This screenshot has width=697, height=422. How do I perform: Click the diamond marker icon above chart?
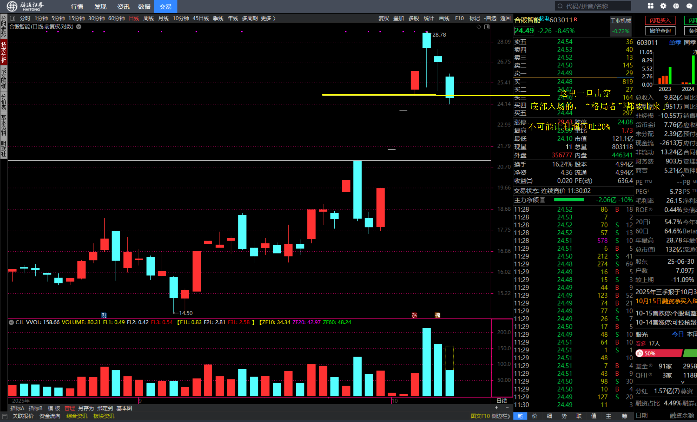pyautogui.click(x=479, y=27)
